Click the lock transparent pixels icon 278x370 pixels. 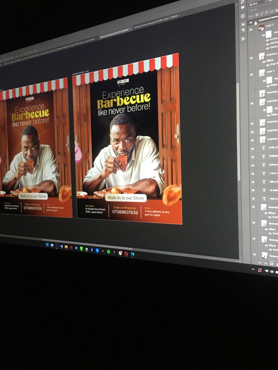click(x=257, y=14)
